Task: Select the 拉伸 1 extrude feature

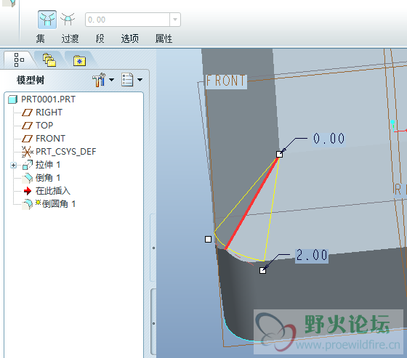Action: pos(48,165)
